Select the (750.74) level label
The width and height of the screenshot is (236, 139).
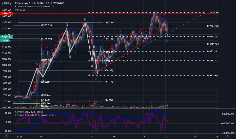pyautogui.click(x=46, y=95)
